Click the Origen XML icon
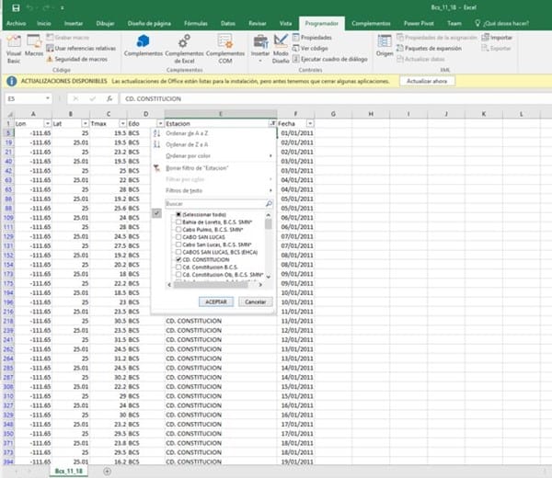 pyautogui.click(x=384, y=46)
